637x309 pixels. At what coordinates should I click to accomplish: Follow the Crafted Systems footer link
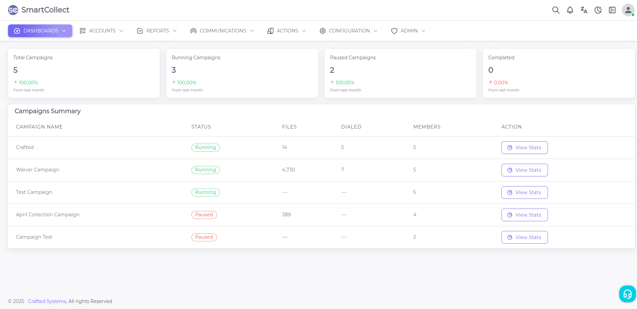(x=47, y=301)
